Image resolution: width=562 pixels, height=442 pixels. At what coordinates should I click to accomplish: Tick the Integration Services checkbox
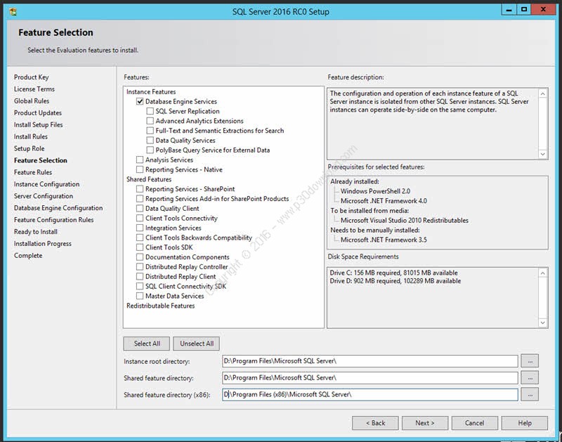point(140,228)
